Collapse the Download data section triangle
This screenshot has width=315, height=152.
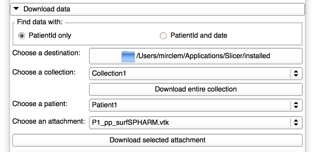point(16,9)
